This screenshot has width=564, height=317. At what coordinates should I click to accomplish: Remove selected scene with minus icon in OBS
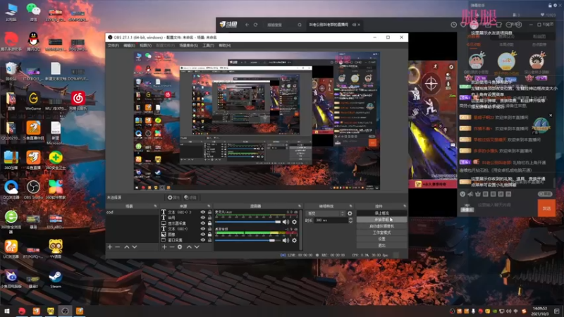pos(118,247)
